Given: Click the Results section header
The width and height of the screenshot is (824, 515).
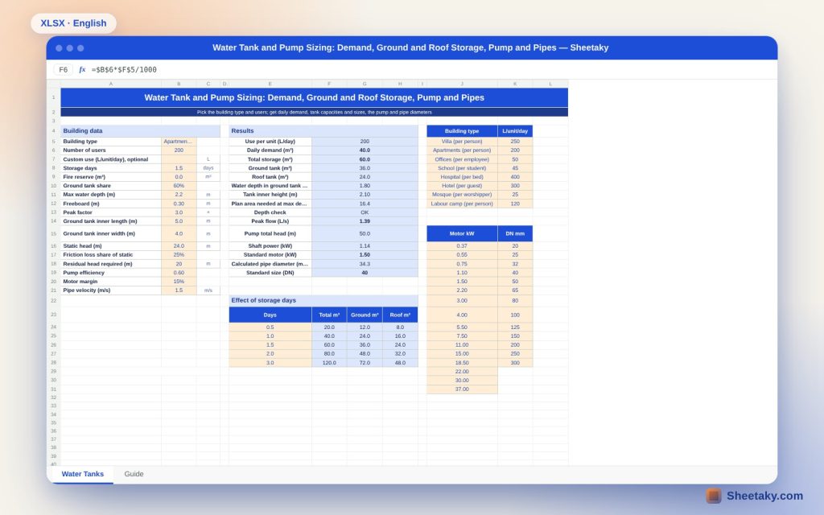Looking at the screenshot, I should coord(323,131).
